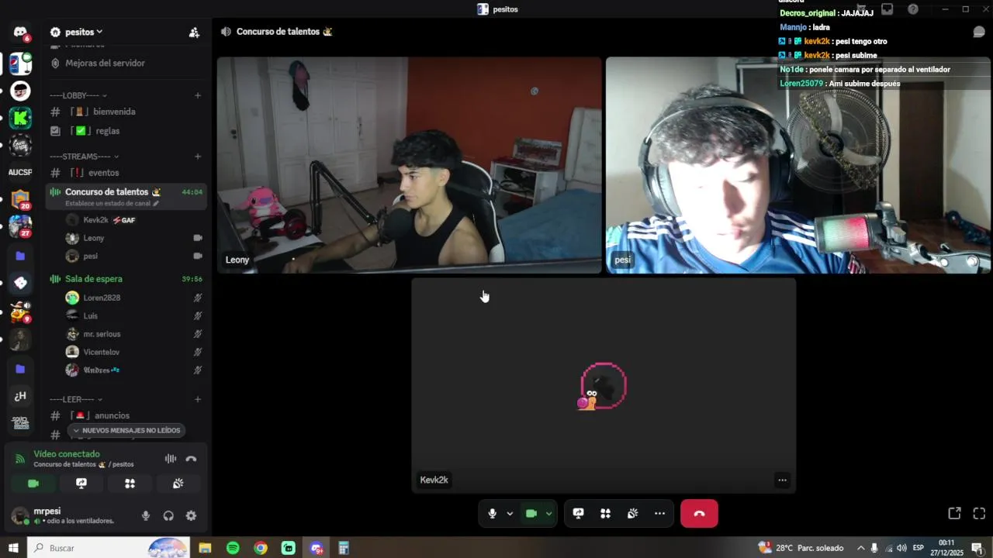Select pesi's video tile
The height and width of the screenshot is (558, 993).
pyautogui.click(x=798, y=165)
